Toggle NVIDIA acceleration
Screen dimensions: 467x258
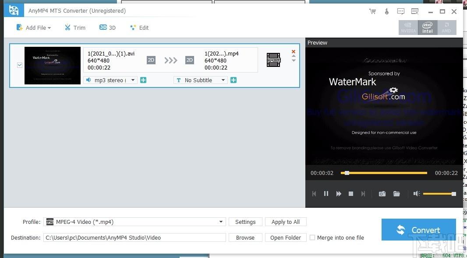408,28
